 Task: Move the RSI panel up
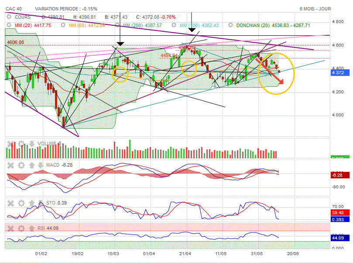(31, 229)
